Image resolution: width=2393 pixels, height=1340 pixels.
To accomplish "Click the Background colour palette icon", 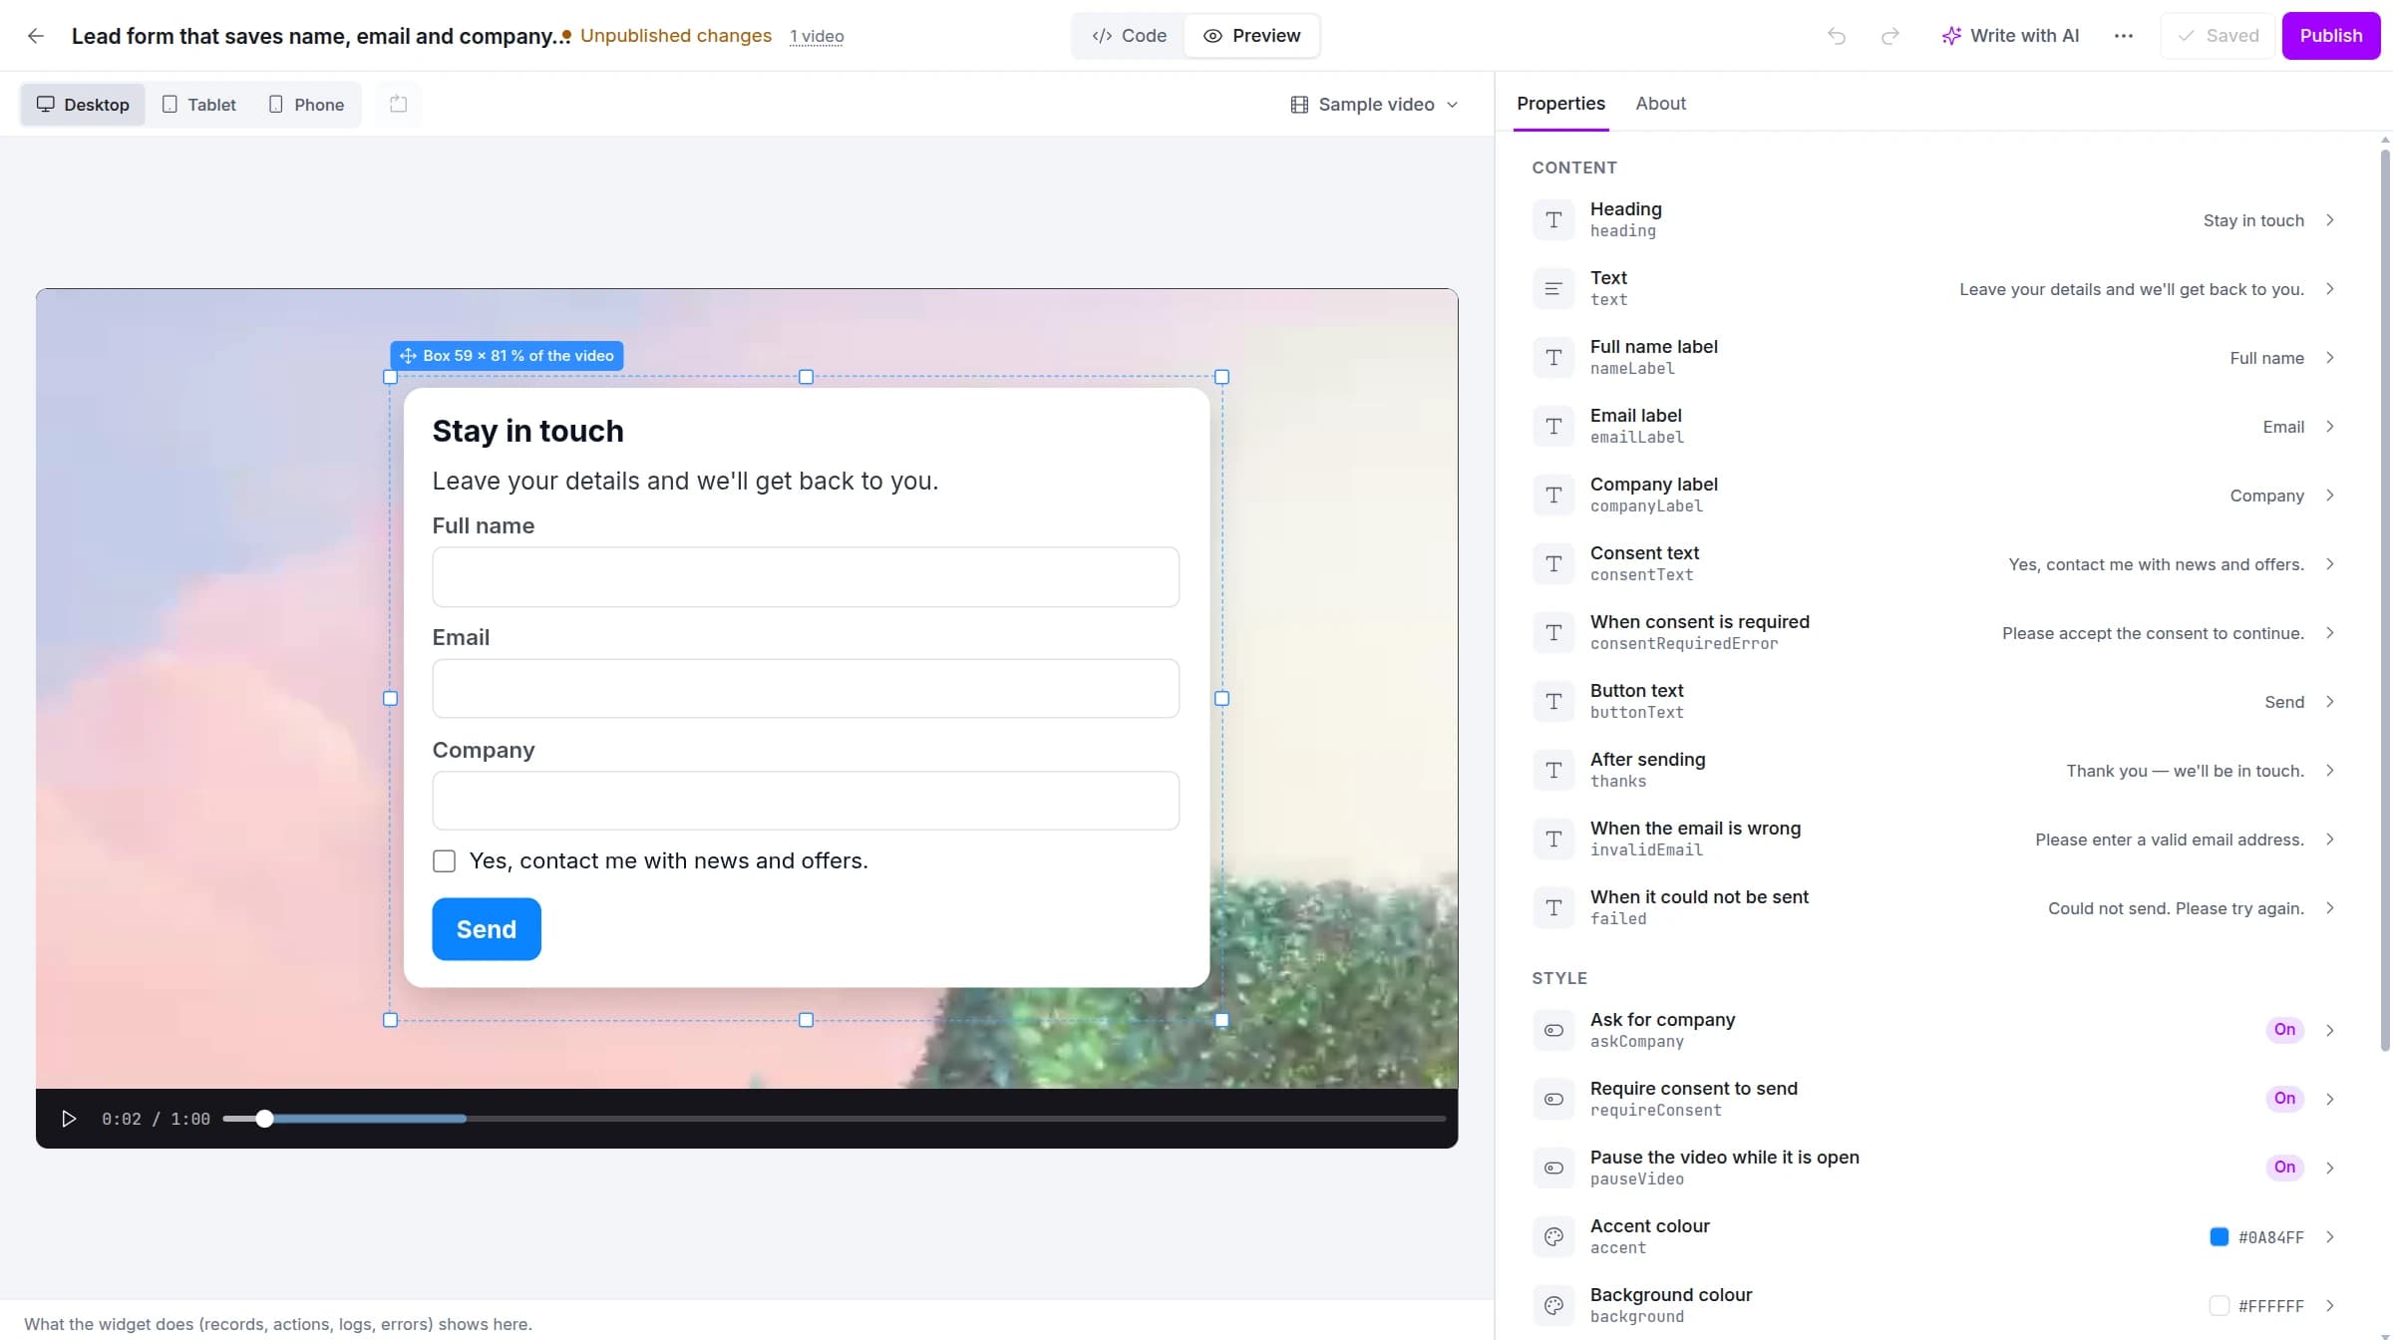I will tap(1553, 1306).
